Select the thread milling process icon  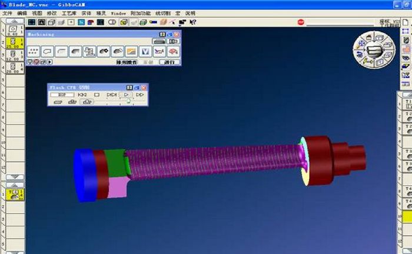pos(89,51)
